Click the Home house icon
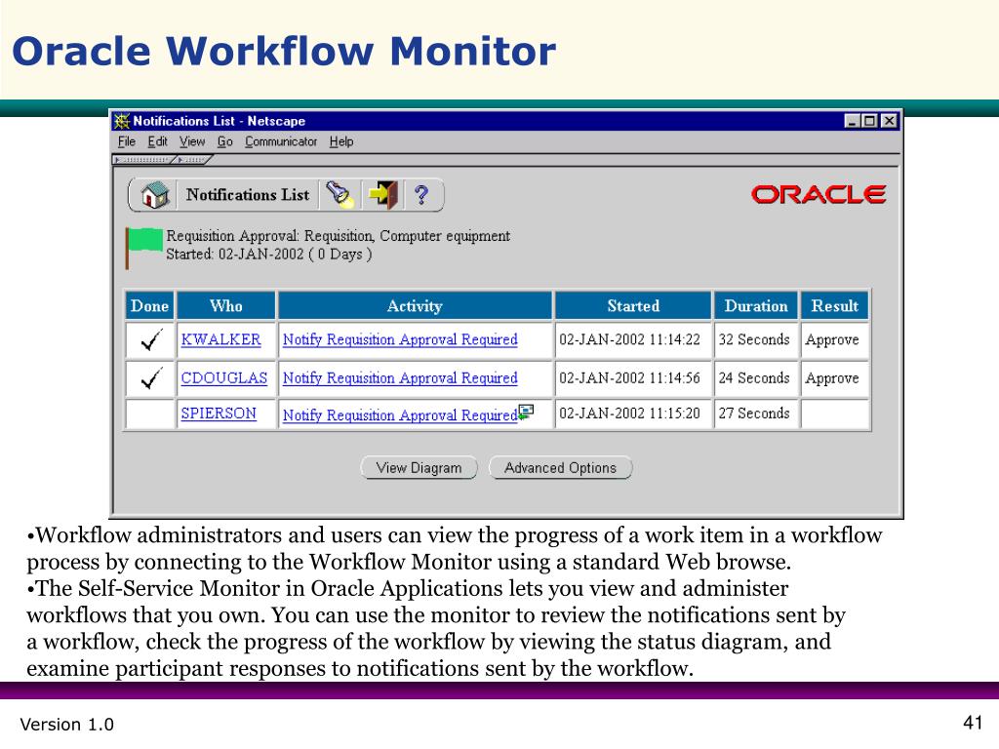 (x=155, y=194)
